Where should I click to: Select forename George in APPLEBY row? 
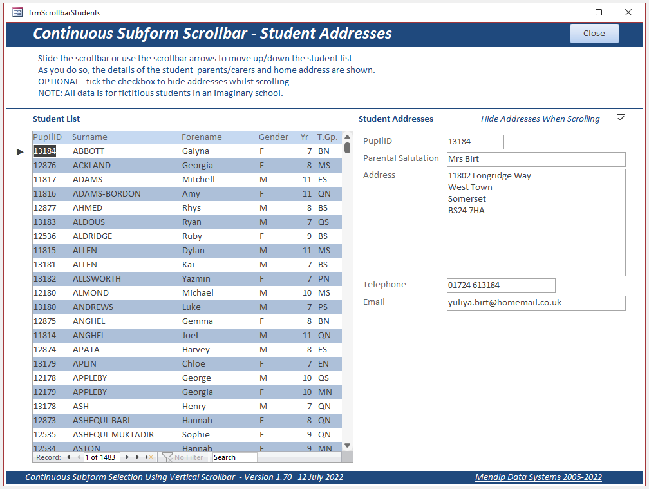196,378
